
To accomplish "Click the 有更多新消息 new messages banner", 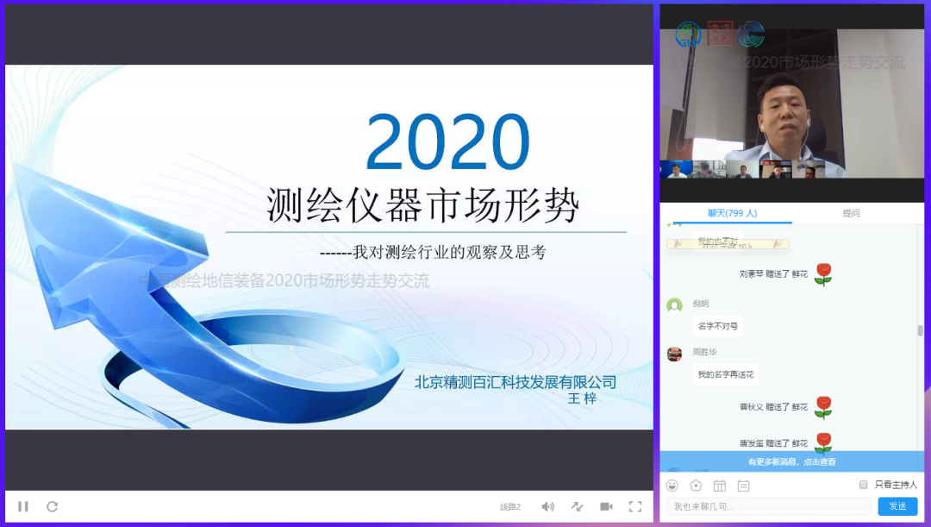I will (791, 461).
